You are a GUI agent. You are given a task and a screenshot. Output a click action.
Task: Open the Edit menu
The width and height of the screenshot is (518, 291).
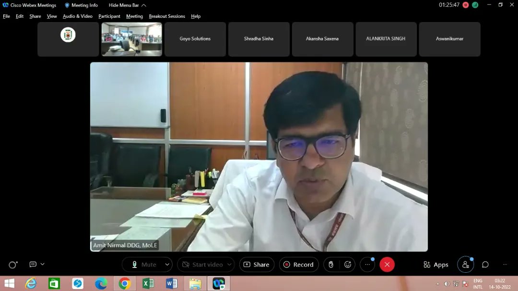click(20, 16)
